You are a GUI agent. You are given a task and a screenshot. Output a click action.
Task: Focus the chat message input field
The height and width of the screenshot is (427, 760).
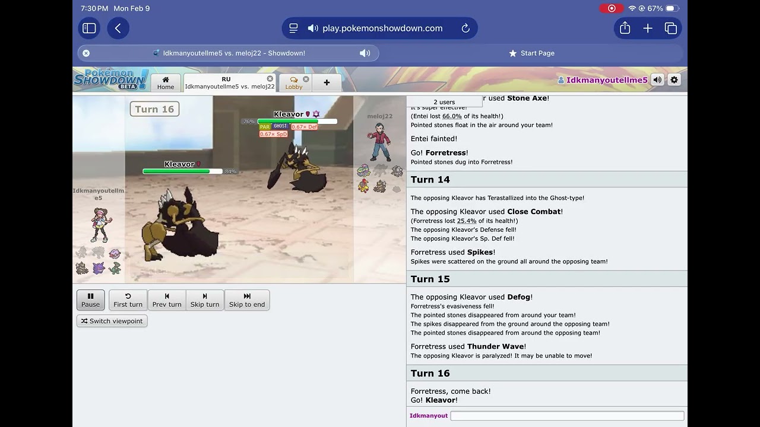point(567,416)
